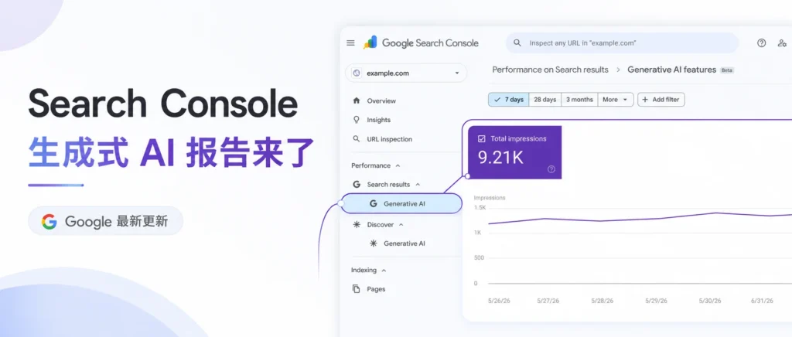Open URL inspection in the sidebar
The image size is (792, 337).
coord(390,139)
